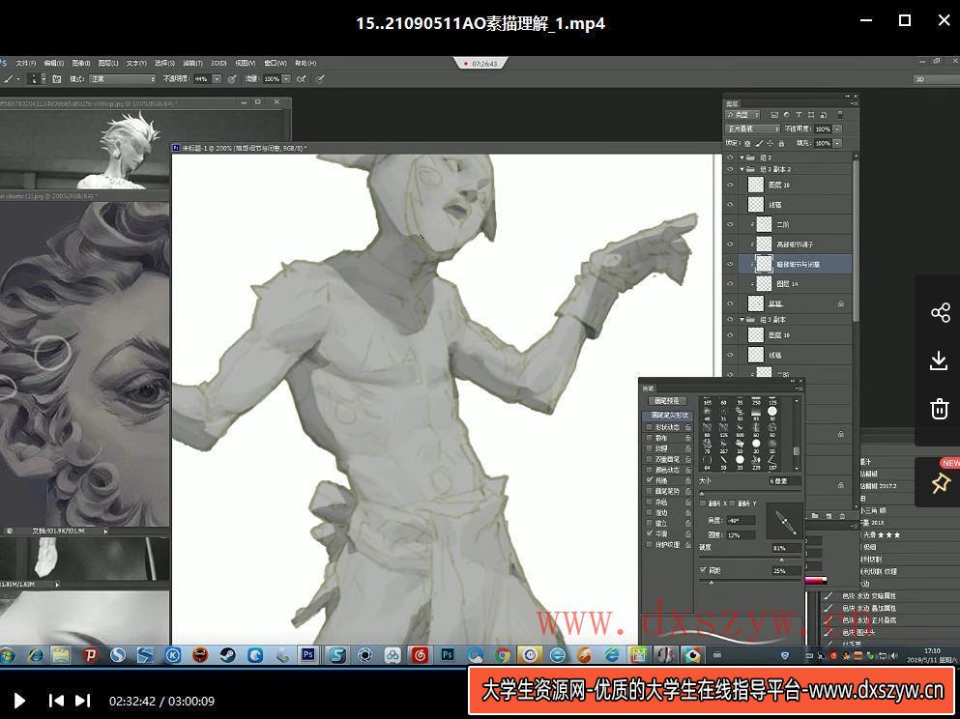Open the 编辑(E) menu
Screen dimensions: 960x719
pyautogui.click(x=54, y=63)
